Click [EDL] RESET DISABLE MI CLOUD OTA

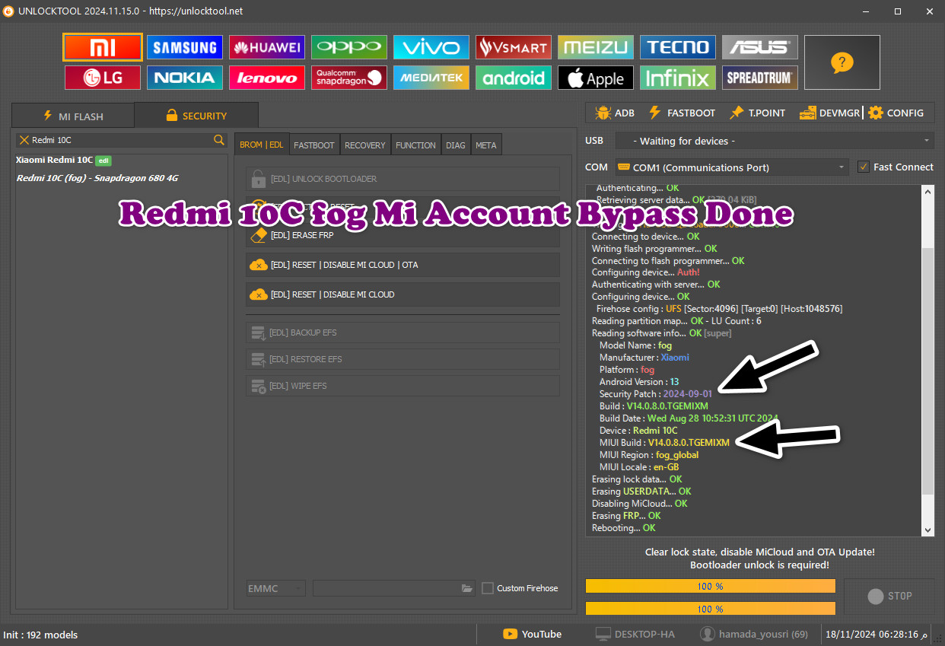click(402, 265)
